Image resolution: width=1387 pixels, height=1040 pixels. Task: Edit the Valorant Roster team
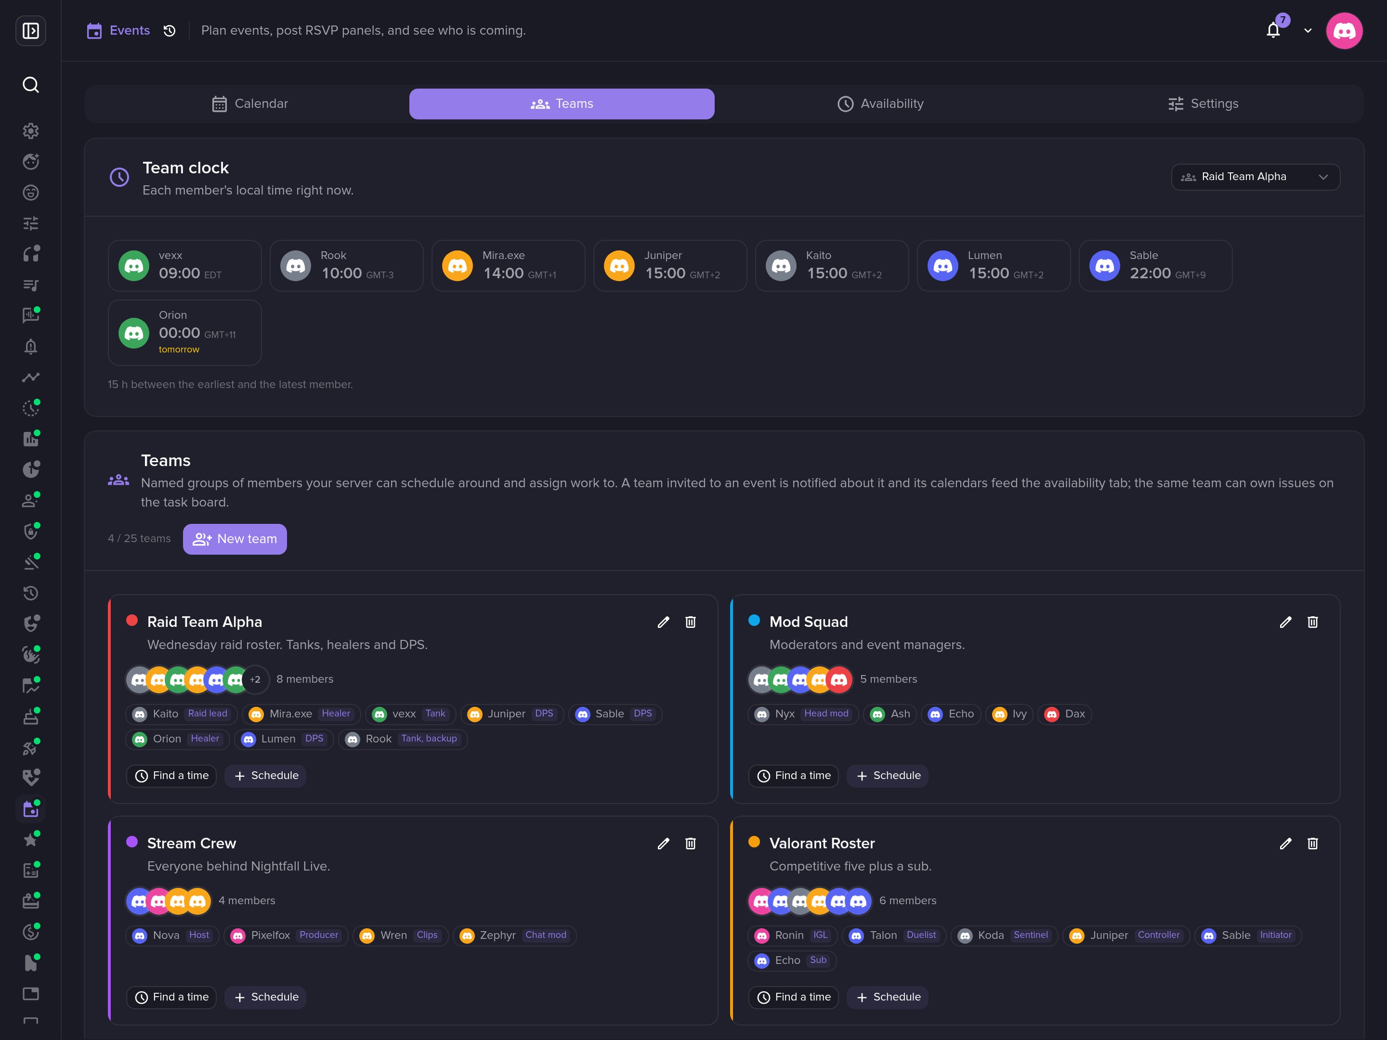click(1285, 843)
